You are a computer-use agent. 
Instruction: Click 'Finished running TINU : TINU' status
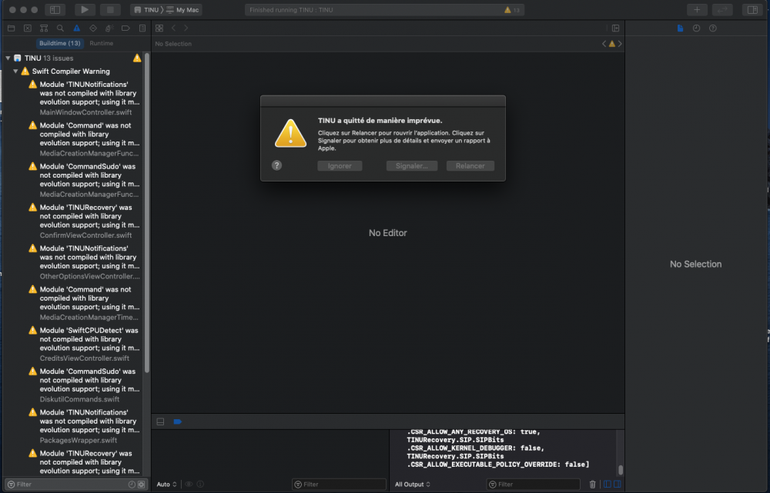291,10
